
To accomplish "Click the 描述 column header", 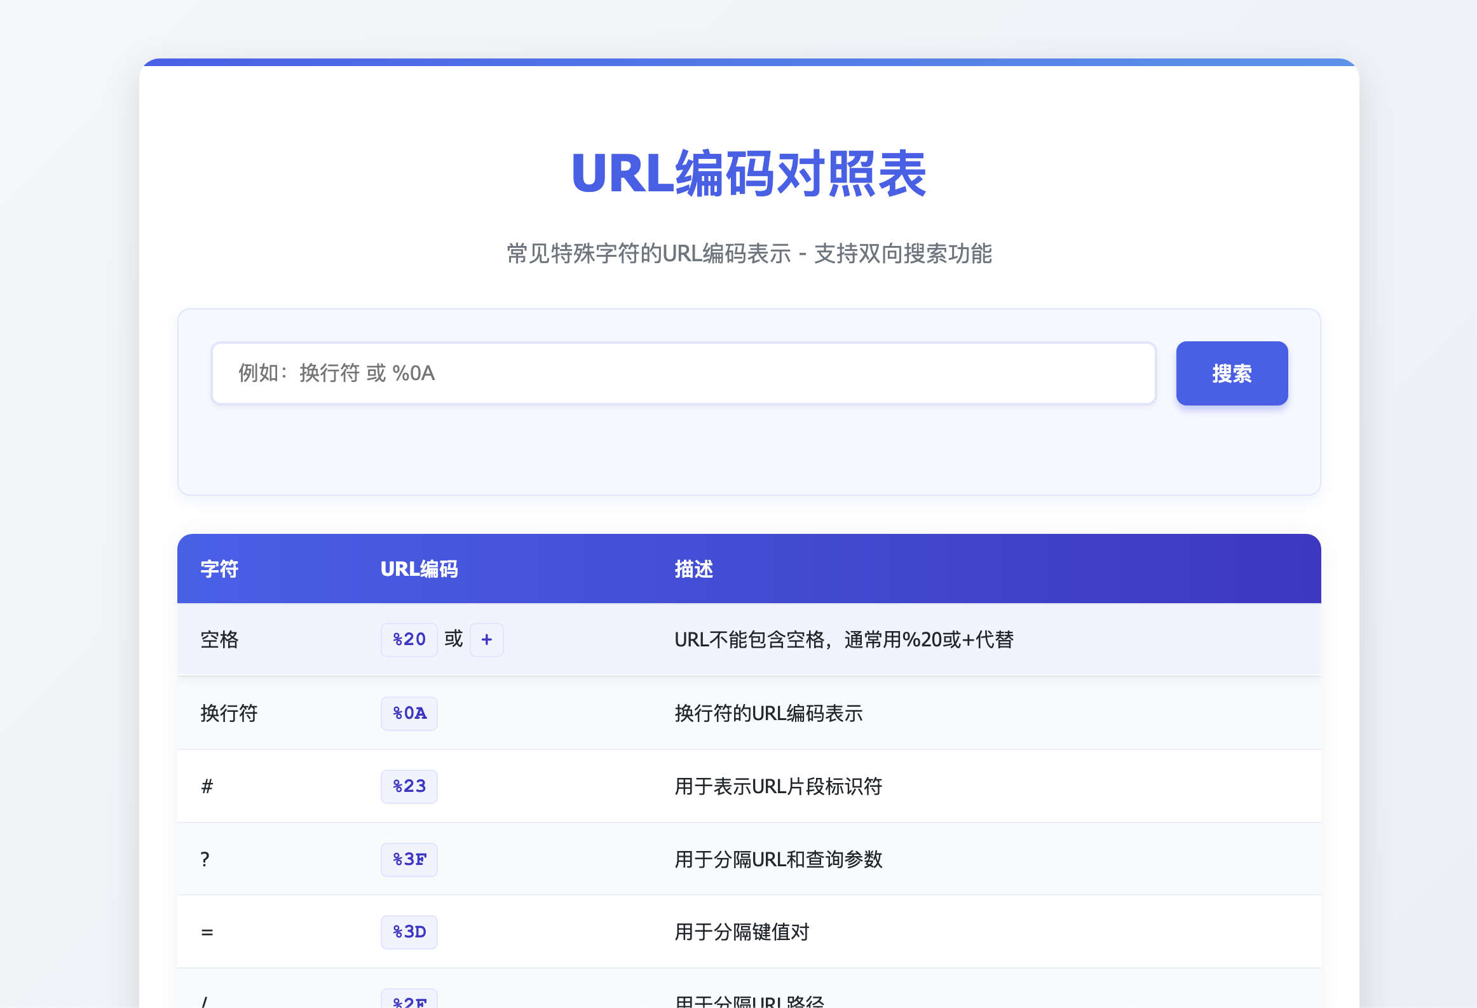I will (693, 569).
